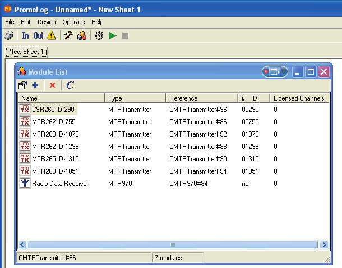Select the MTR262 ID-755 row name
Viewport: 342px width, 268px height.
coord(54,121)
